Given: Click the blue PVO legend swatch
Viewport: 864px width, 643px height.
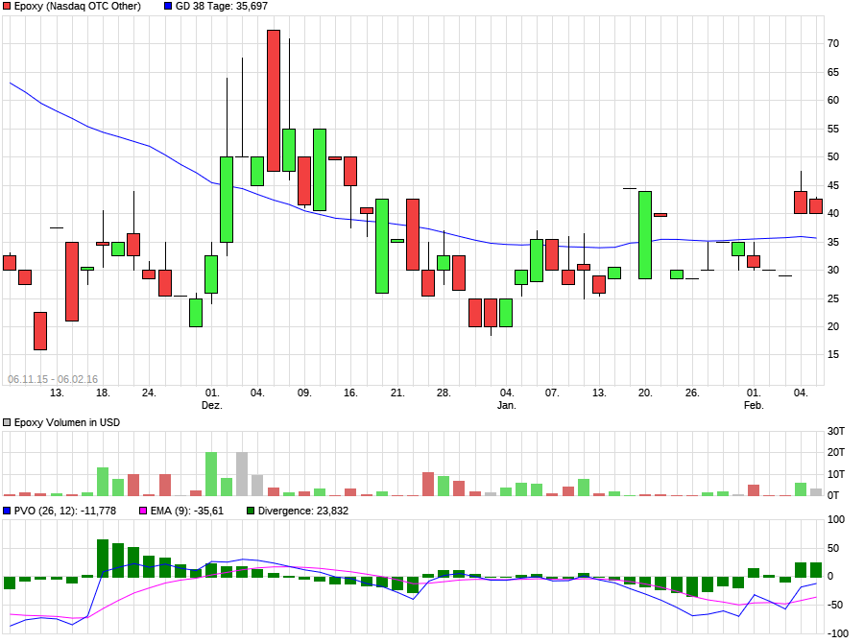Looking at the screenshot, I should pyautogui.click(x=7, y=511).
